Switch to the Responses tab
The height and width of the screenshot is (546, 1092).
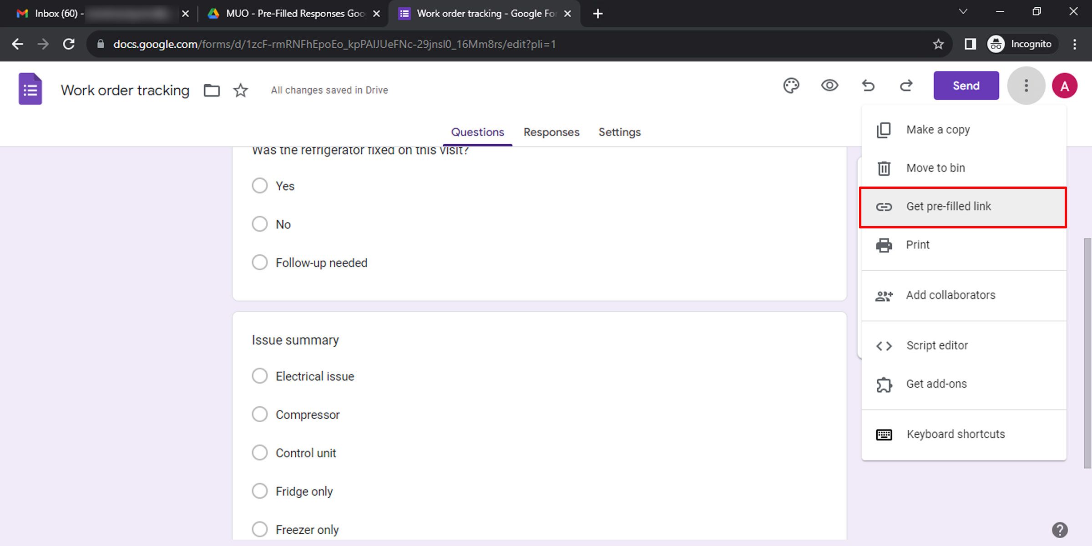551,132
